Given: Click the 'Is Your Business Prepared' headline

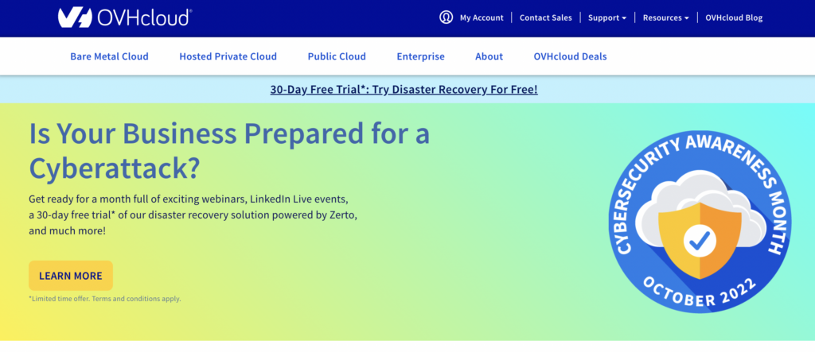Looking at the screenshot, I should pyautogui.click(x=229, y=152).
